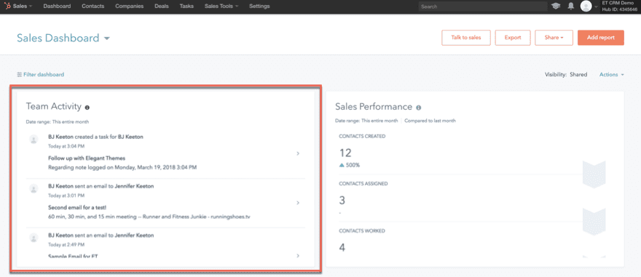This screenshot has width=641, height=277.
Task: Expand the Follow up with Elegant Themes entry chevron
Action: point(298,153)
